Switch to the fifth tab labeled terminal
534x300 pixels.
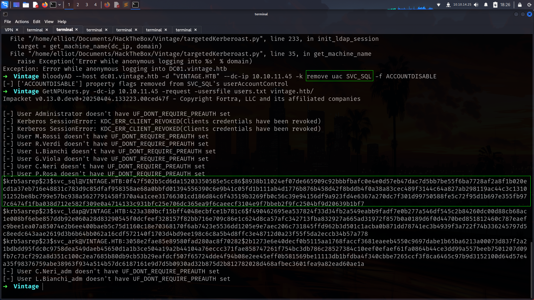pos(124,30)
